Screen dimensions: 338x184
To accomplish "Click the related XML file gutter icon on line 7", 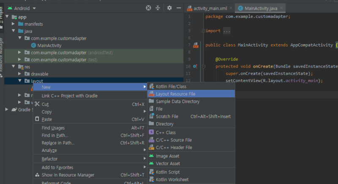I will tap(196, 45).
